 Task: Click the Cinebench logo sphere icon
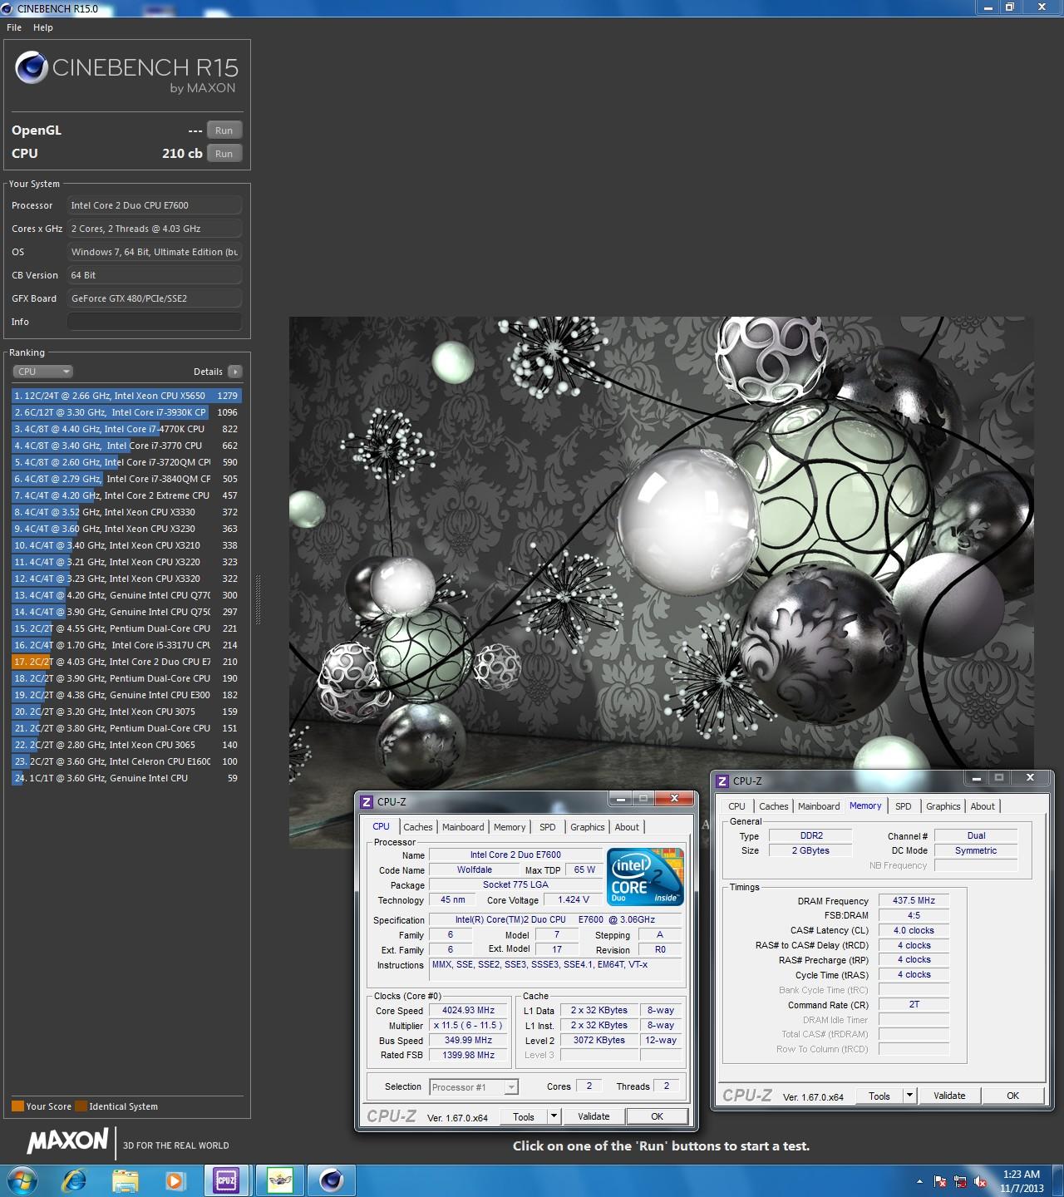tap(32, 68)
